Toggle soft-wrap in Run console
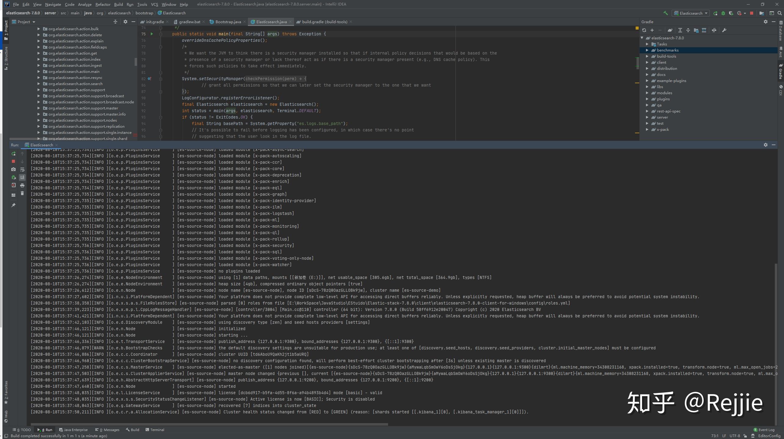The height and width of the screenshot is (439, 784). [x=22, y=170]
